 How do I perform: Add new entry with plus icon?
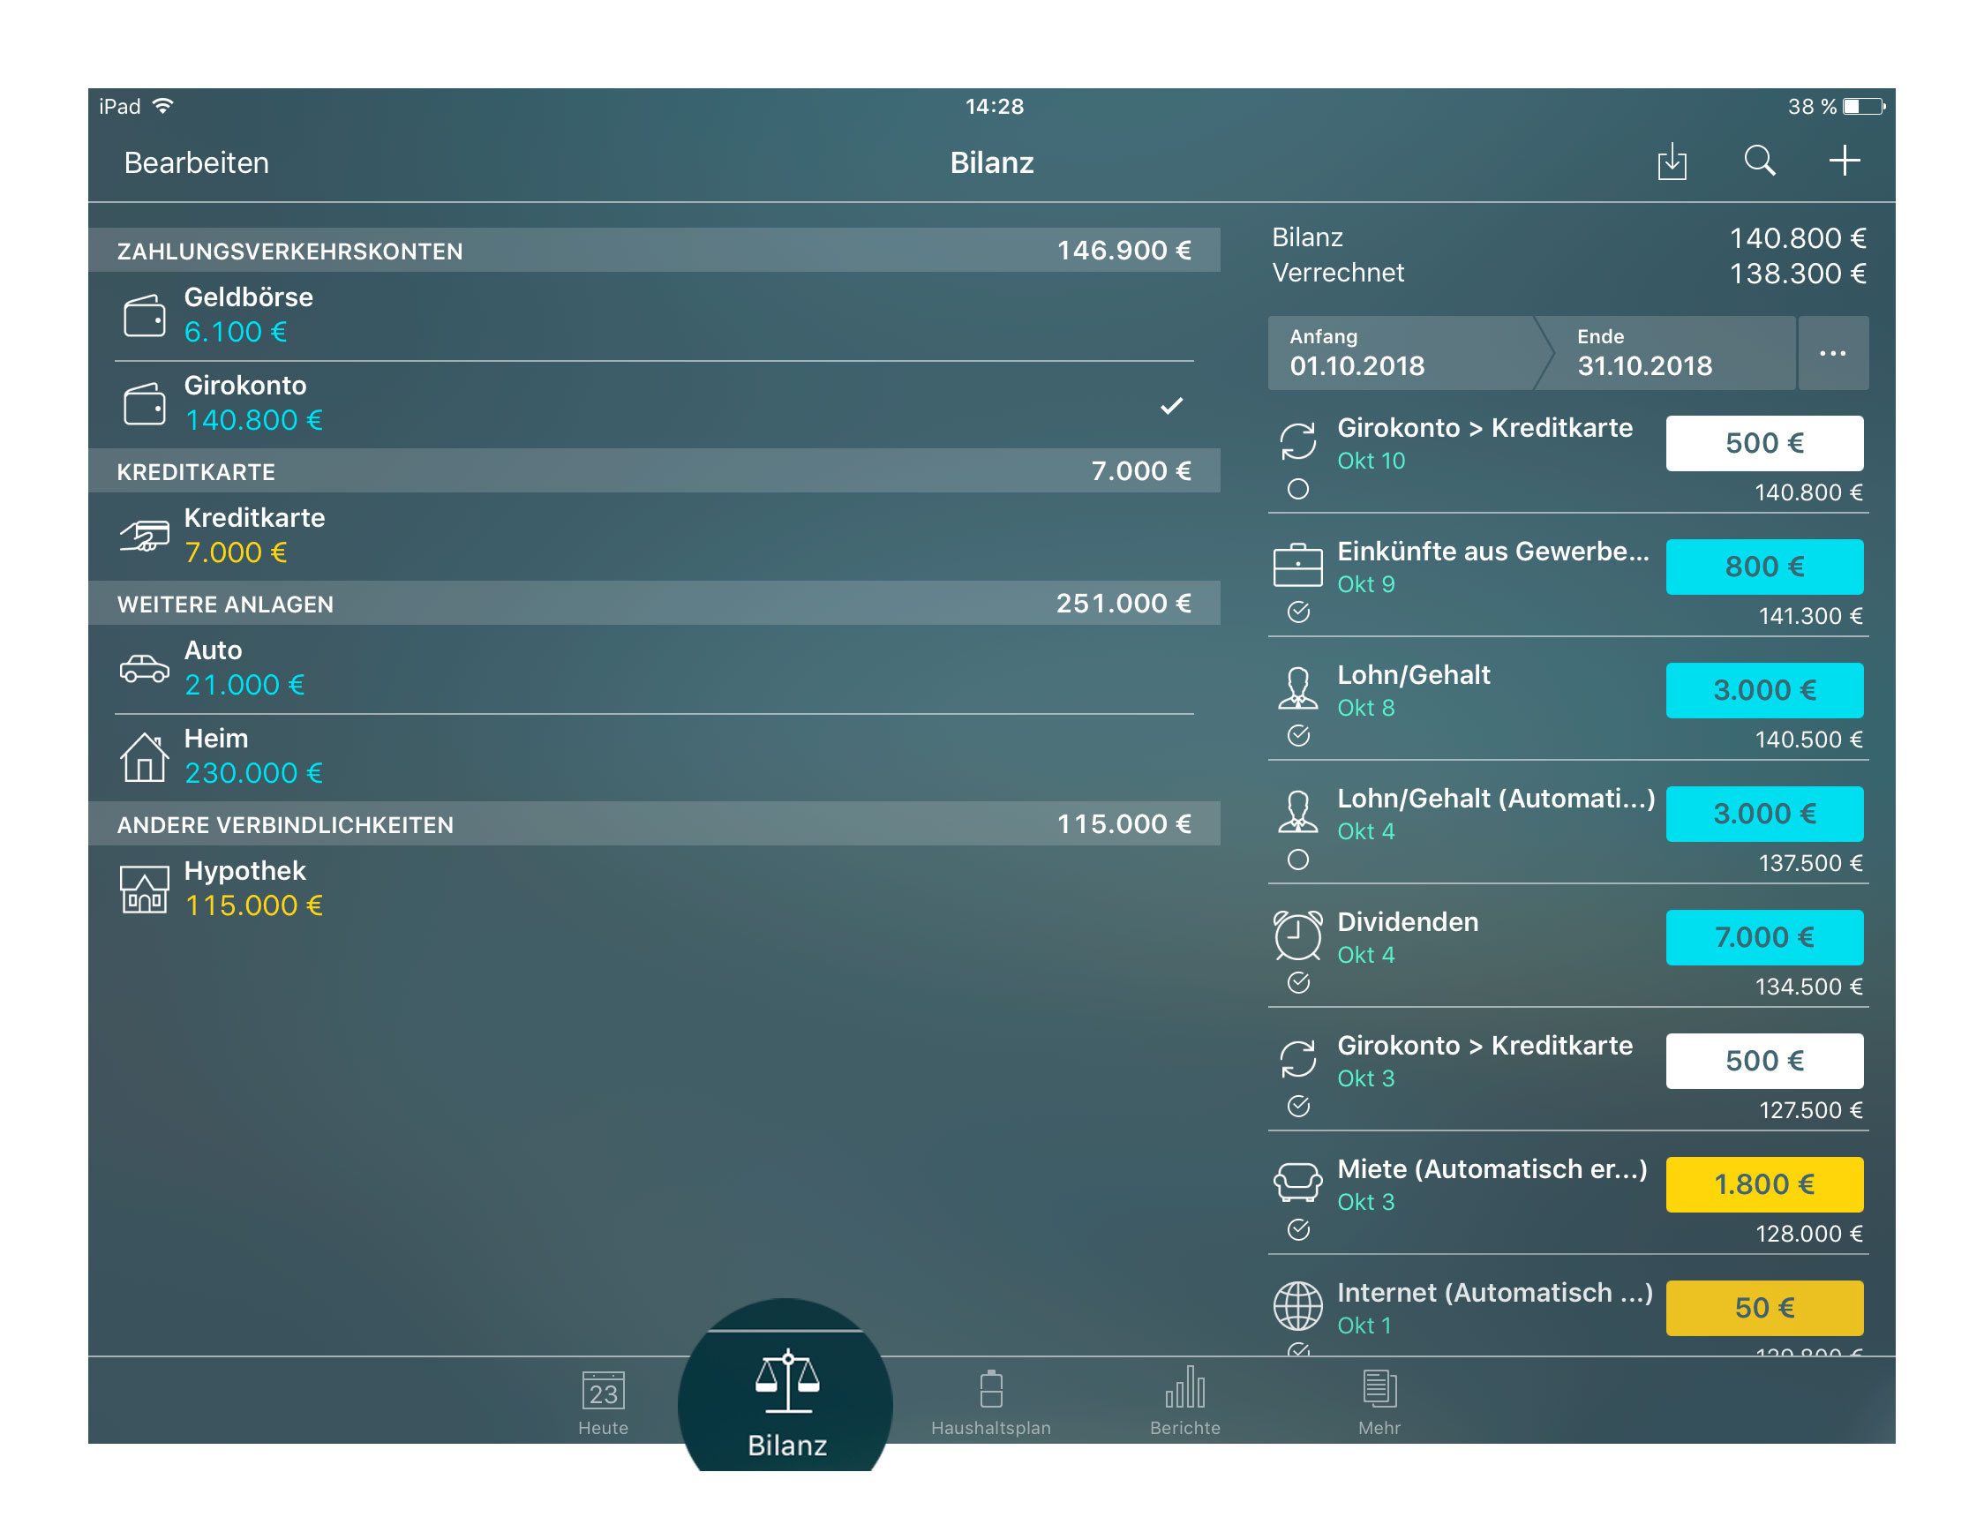click(x=1844, y=161)
